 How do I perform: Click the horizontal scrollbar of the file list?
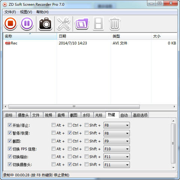coord(74,106)
